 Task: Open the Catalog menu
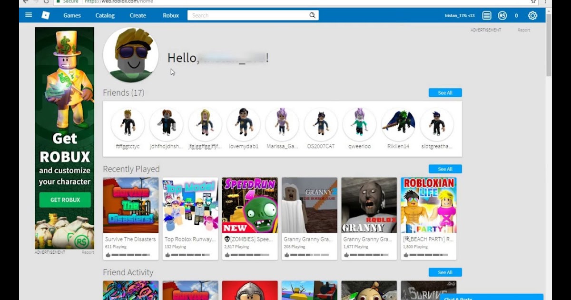(105, 15)
